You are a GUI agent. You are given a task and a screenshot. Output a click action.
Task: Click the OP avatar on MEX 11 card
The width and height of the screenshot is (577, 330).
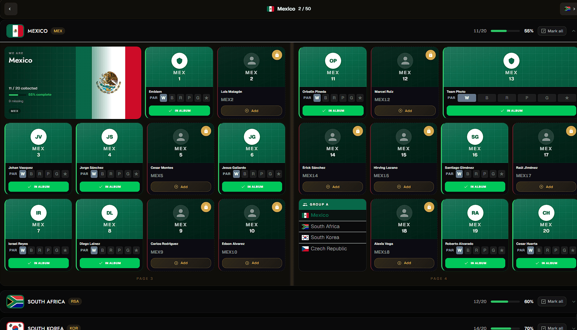tap(333, 61)
